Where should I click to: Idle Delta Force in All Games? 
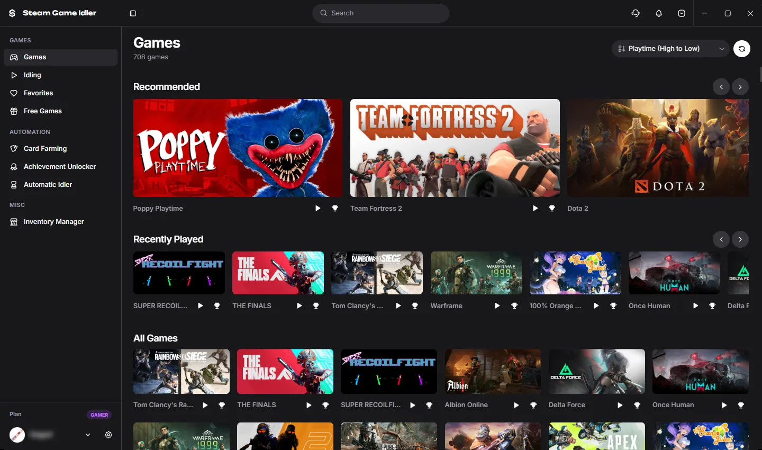pos(620,406)
